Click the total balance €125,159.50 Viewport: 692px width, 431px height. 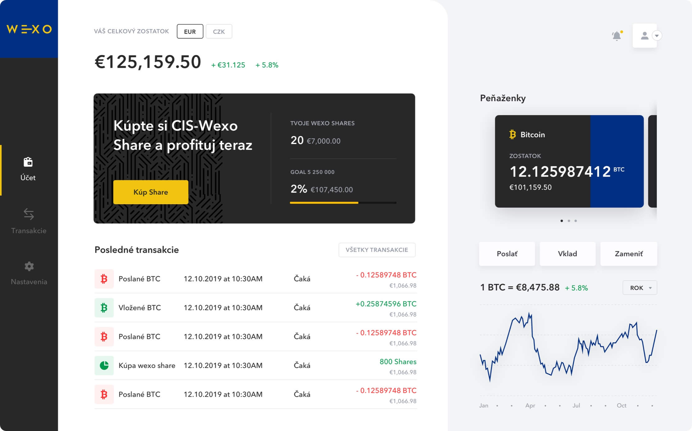148,62
